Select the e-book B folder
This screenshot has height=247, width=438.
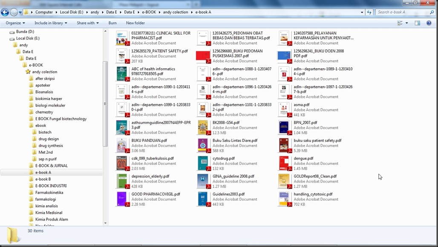(x=43, y=179)
